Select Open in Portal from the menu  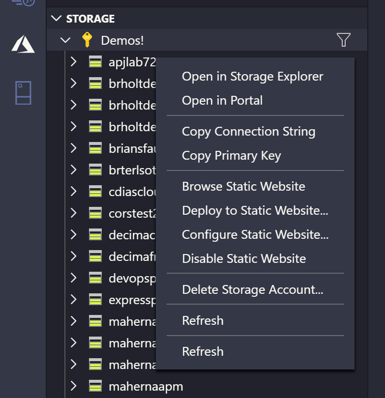click(x=223, y=100)
